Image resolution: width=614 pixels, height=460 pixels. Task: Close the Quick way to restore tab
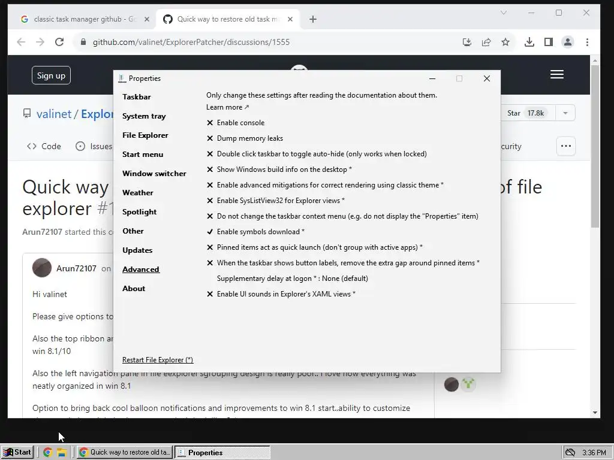(x=290, y=19)
